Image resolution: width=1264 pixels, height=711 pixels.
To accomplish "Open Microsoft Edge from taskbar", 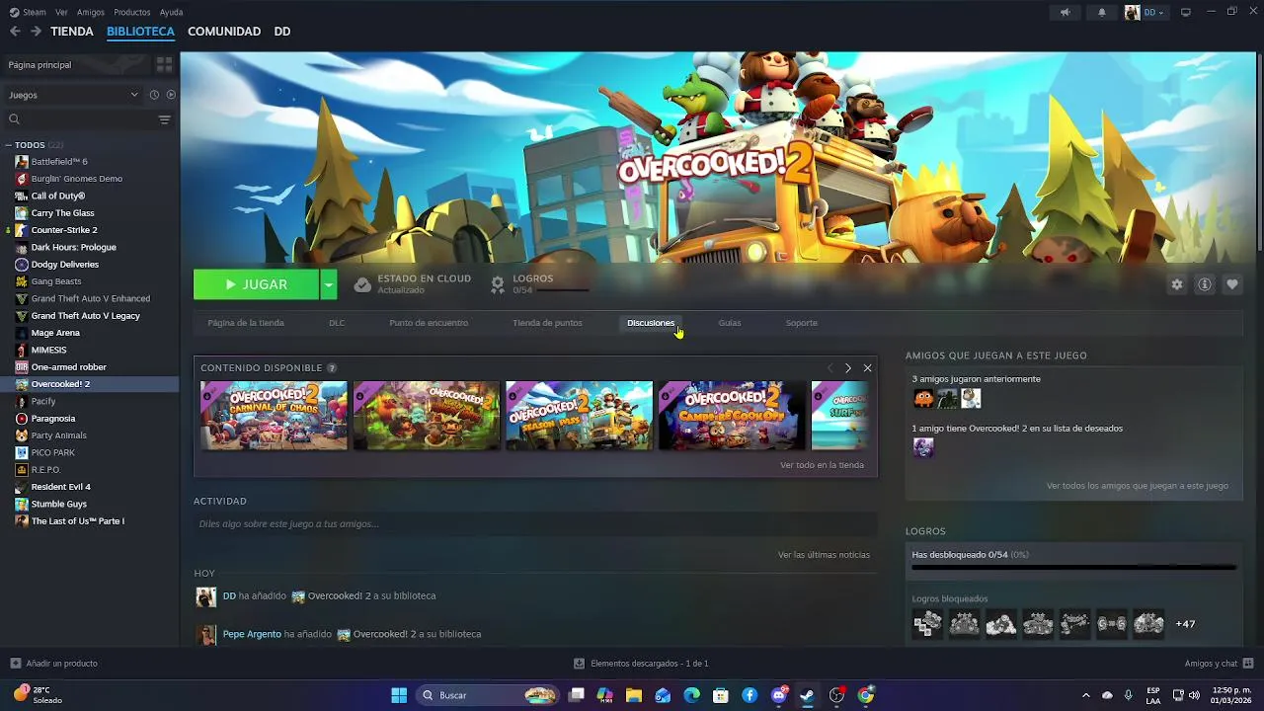I will tap(692, 695).
